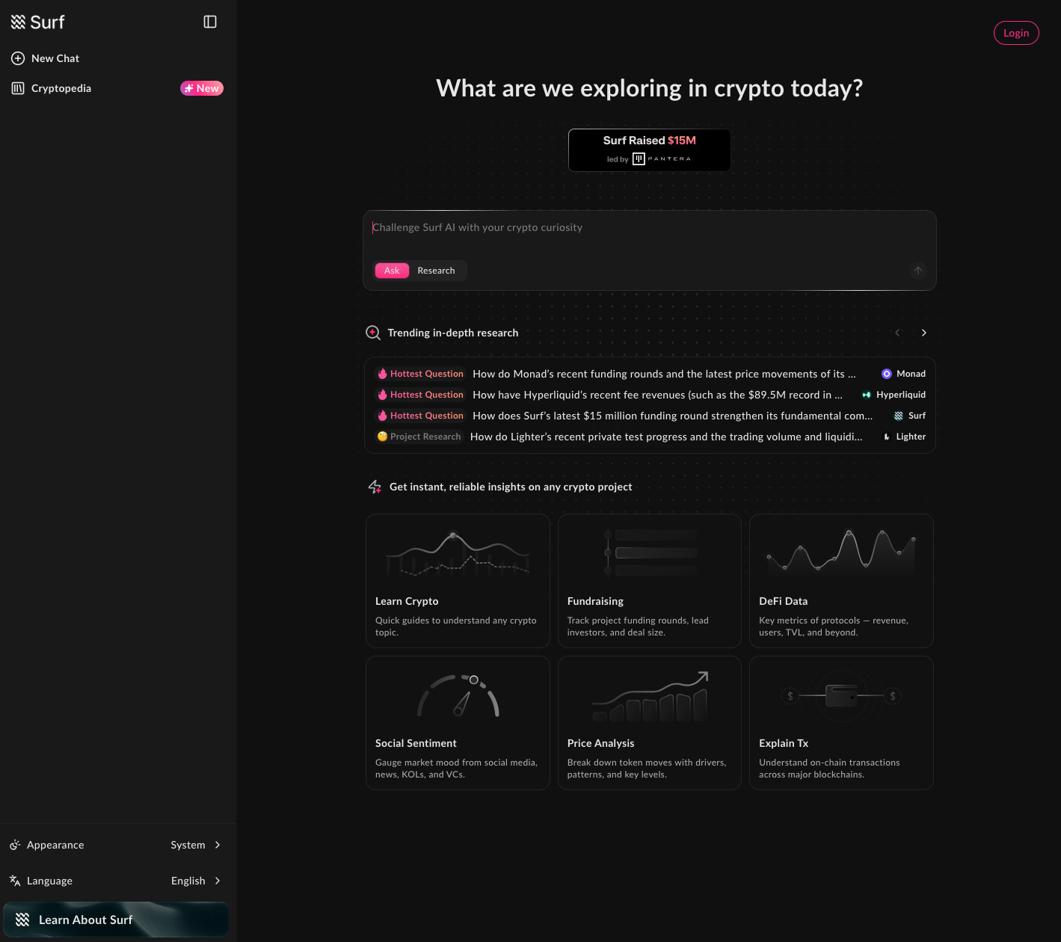Click the Explain Tx wallet illustration

(x=841, y=696)
